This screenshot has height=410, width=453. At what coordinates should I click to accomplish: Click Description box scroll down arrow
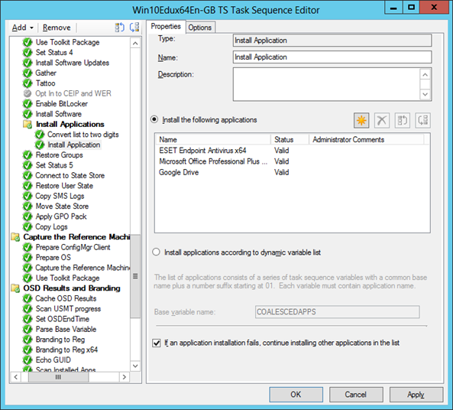(x=425, y=94)
